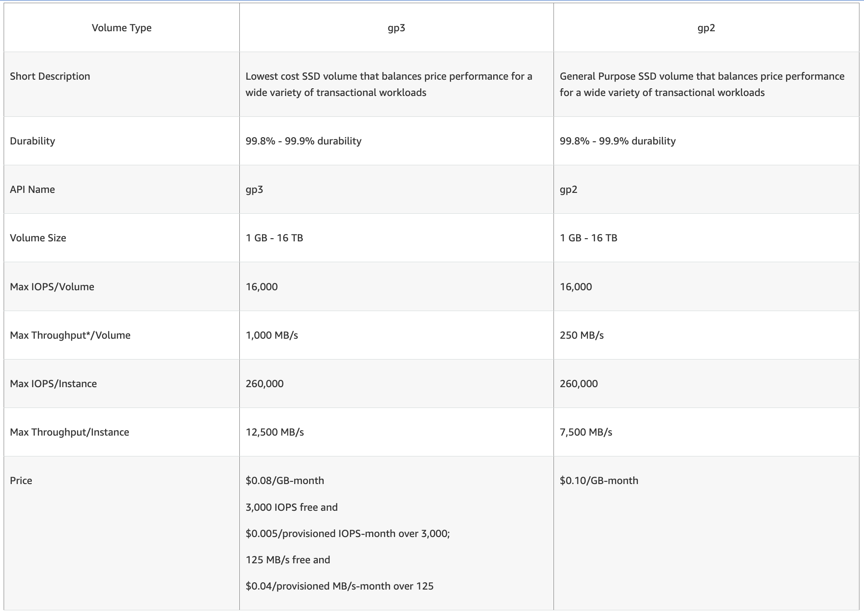Click the API Name row label
Viewport: 864px width, 614px height.
(33, 189)
